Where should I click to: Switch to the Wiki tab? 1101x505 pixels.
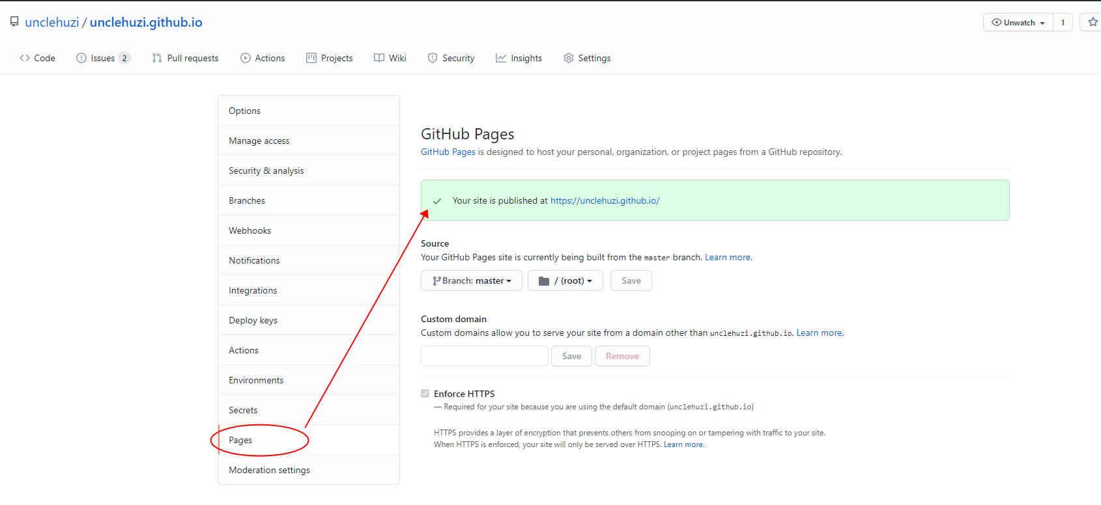point(390,58)
